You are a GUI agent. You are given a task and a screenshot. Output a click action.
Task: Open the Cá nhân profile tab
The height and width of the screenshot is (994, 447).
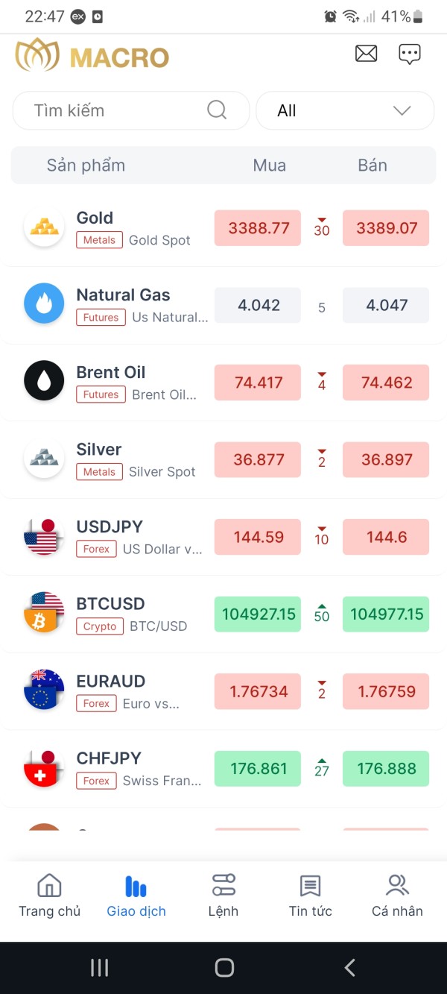pos(397,896)
